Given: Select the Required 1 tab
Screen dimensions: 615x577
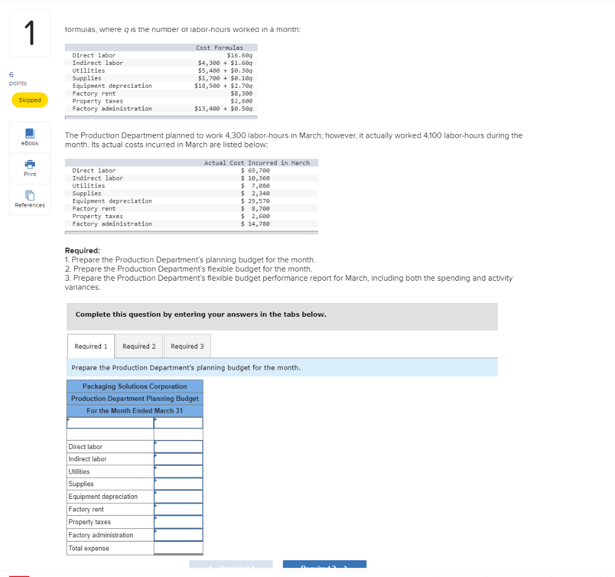Looking at the screenshot, I should coord(91,346).
